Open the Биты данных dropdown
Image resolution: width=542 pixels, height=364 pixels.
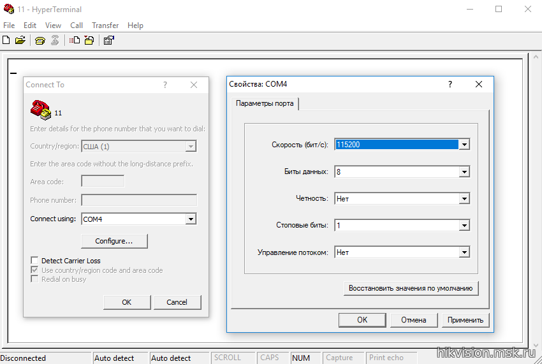pyautogui.click(x=464, y=172)
